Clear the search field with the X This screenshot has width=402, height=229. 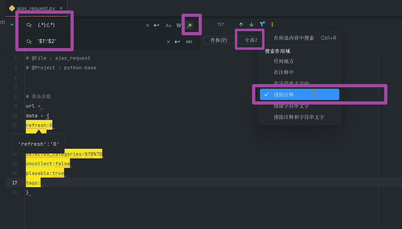(x=147, y=25)
